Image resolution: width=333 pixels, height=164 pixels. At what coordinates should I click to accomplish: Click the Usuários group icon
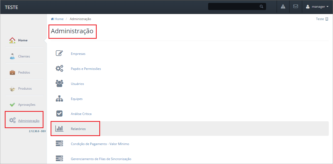(x=59, y=84)
